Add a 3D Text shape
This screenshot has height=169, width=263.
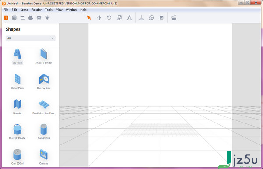pos(18,56)
